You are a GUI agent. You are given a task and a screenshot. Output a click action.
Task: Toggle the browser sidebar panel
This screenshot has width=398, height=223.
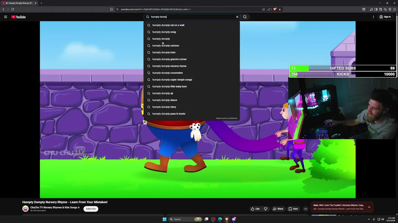(376, 9)
